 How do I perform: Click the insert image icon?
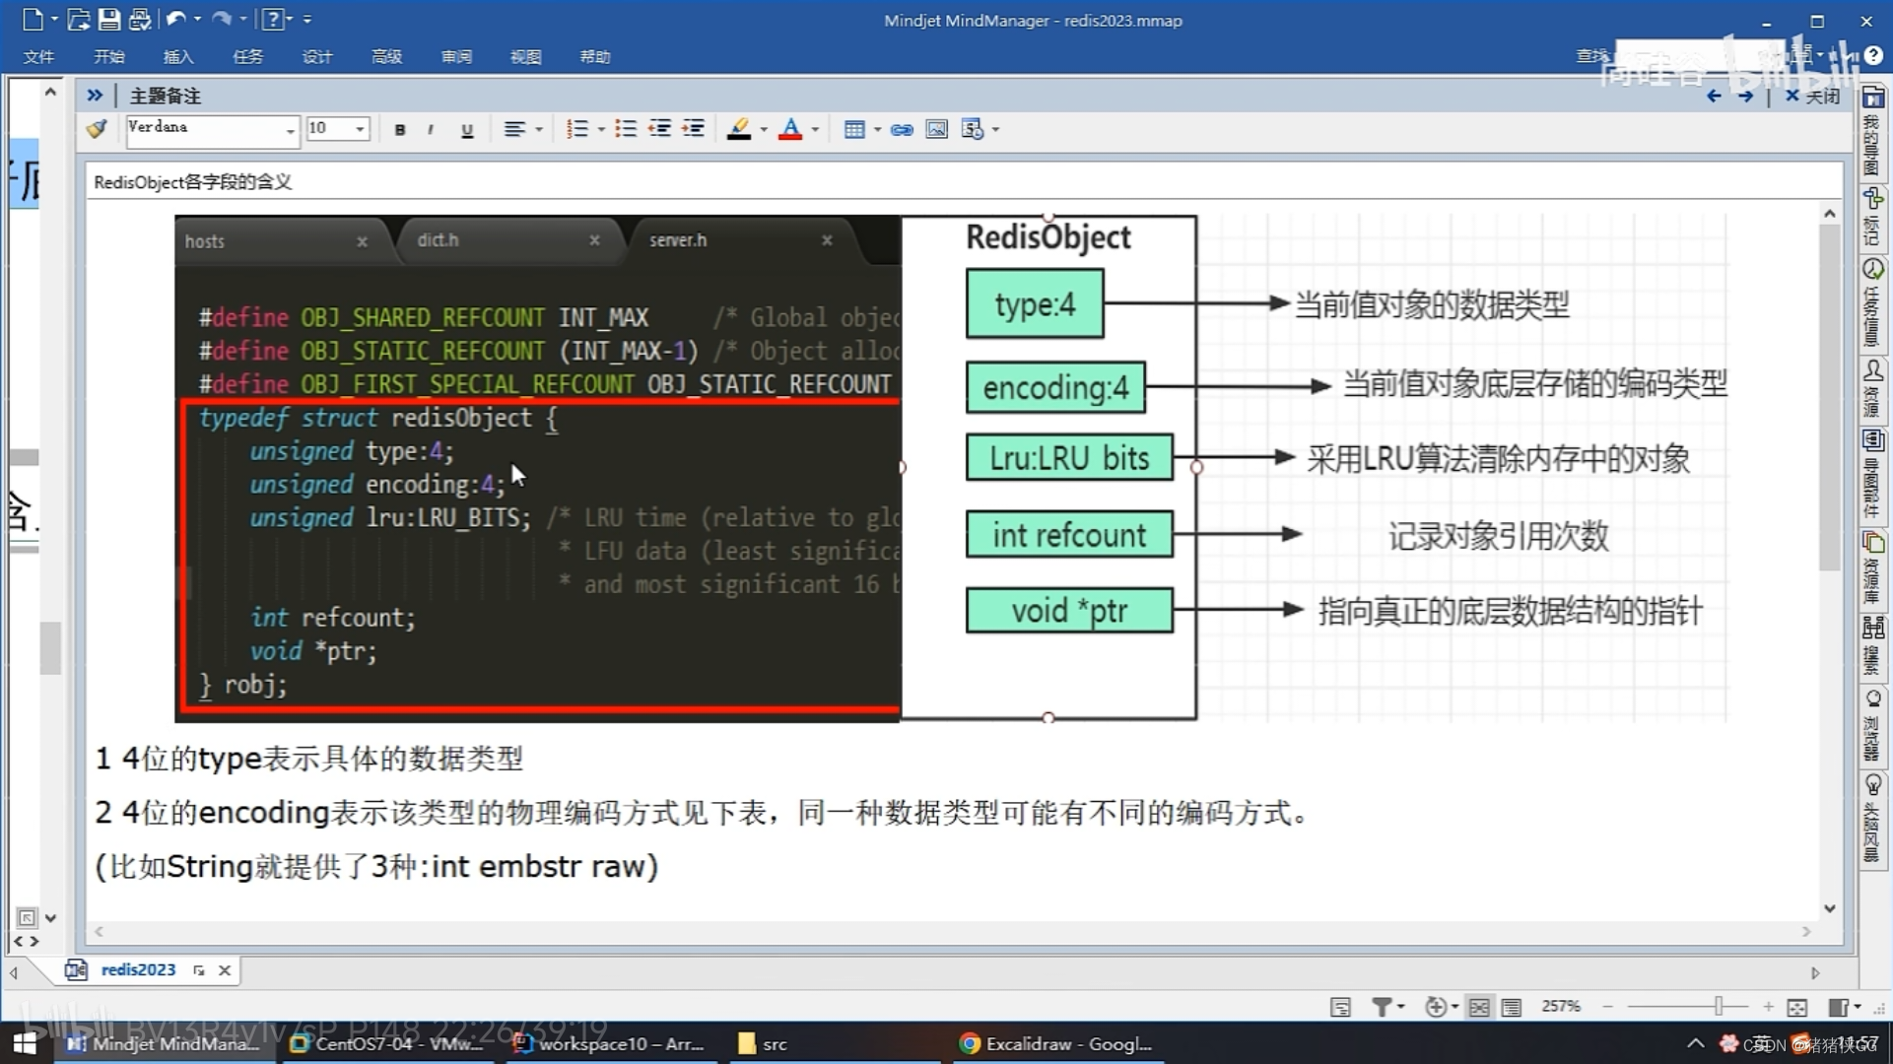[936, 129]
